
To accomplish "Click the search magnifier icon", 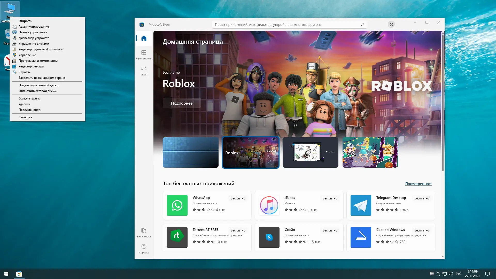I will point(362,25).
